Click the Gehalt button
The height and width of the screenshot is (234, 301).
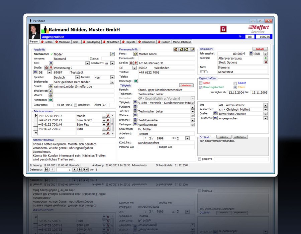pyautogui.click(x=260, y=49)
